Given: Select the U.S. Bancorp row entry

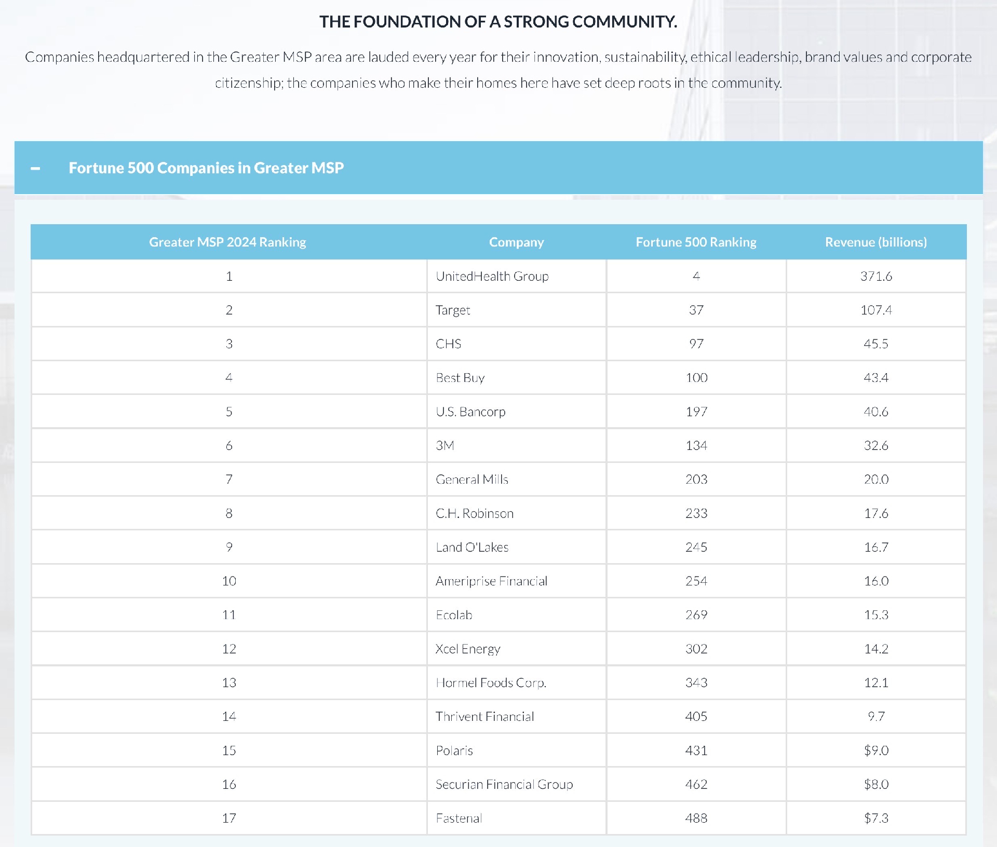Looking at the screenshot, I should [x=470, y=412].
